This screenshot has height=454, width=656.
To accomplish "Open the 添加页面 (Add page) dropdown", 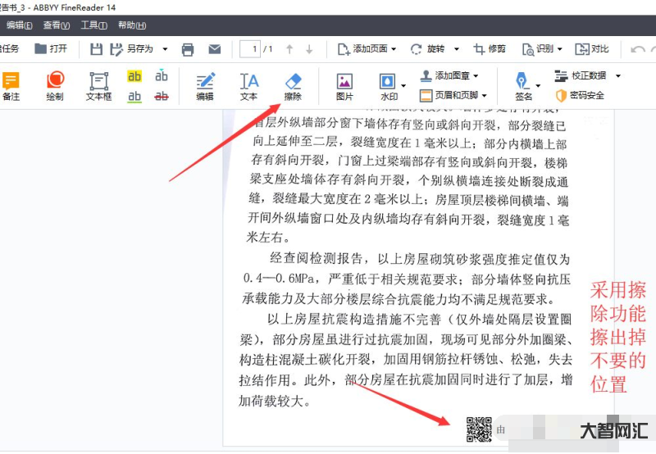I will 394,49.
